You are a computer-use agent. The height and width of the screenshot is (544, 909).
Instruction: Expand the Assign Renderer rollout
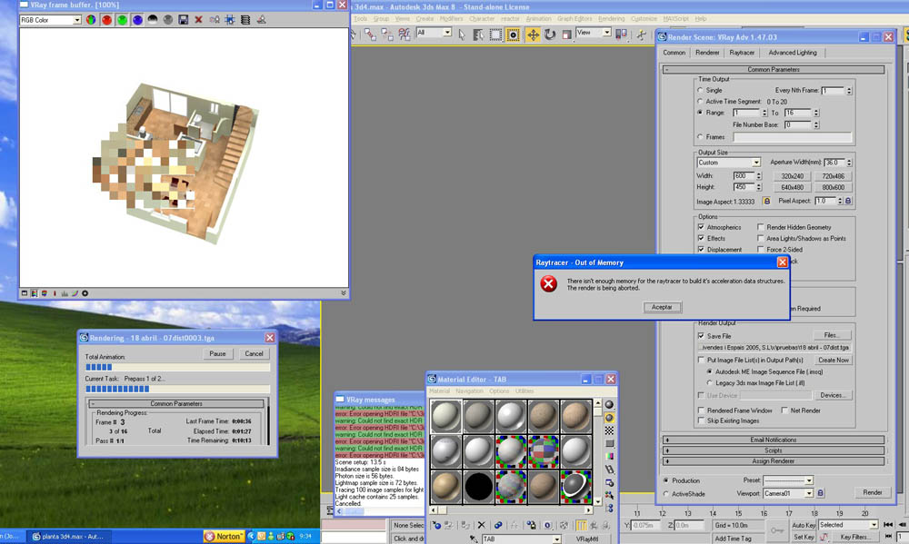[x=774, y=461]
